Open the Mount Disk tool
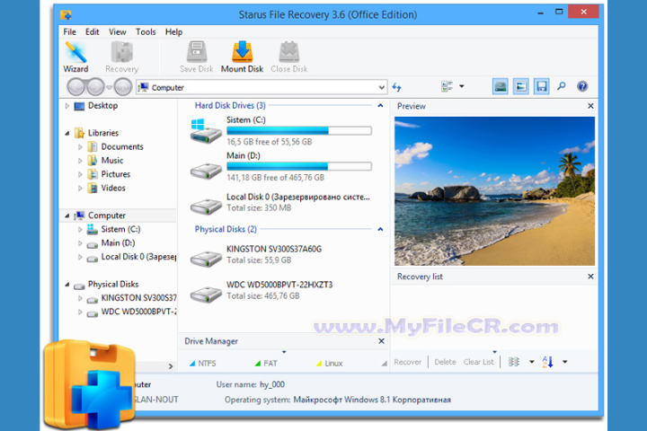 (x=243, y=57)
